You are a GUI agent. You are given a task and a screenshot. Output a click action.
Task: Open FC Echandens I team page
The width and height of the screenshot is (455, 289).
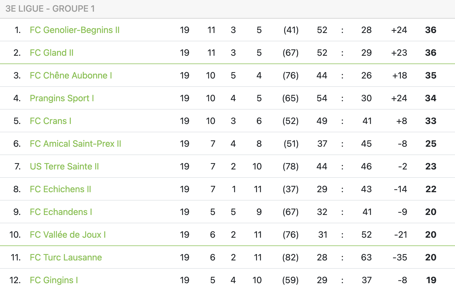[x=61, y=212]
